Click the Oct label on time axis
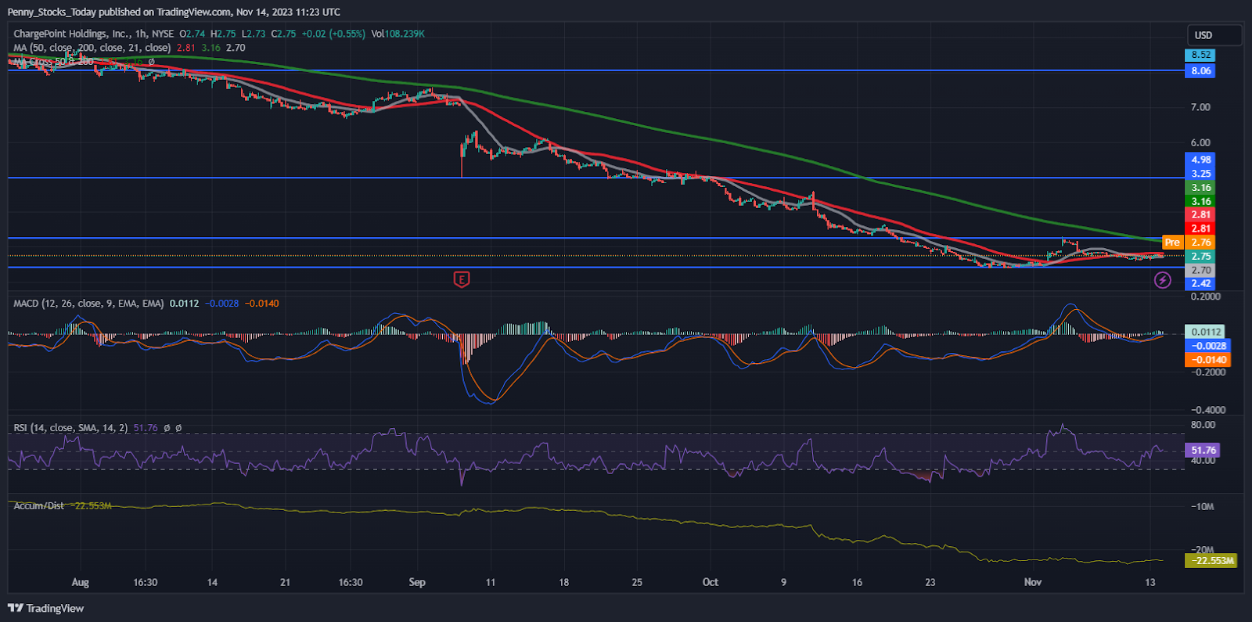This screenshot has height=622, width=1252. click(x=711, y=582)
